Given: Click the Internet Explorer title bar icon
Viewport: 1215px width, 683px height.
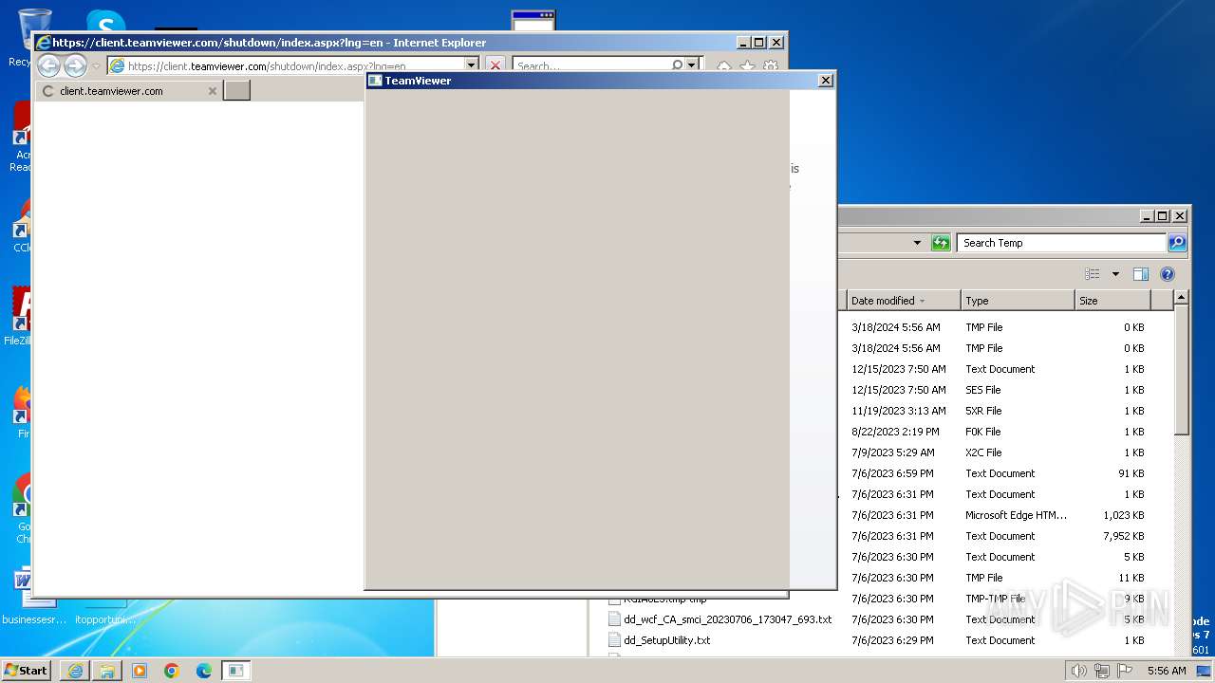Looking at the screenshot, I should (x=43, y=43).
